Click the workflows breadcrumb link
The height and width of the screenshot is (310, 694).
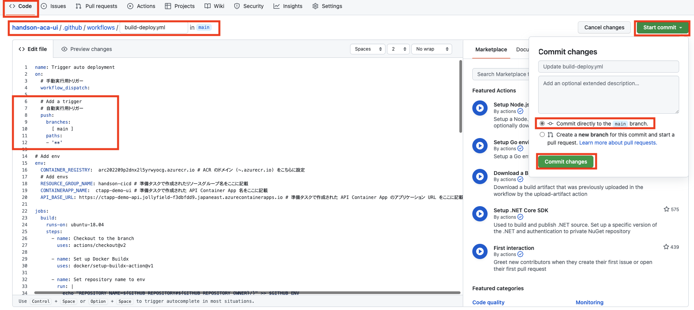(101, 27)
